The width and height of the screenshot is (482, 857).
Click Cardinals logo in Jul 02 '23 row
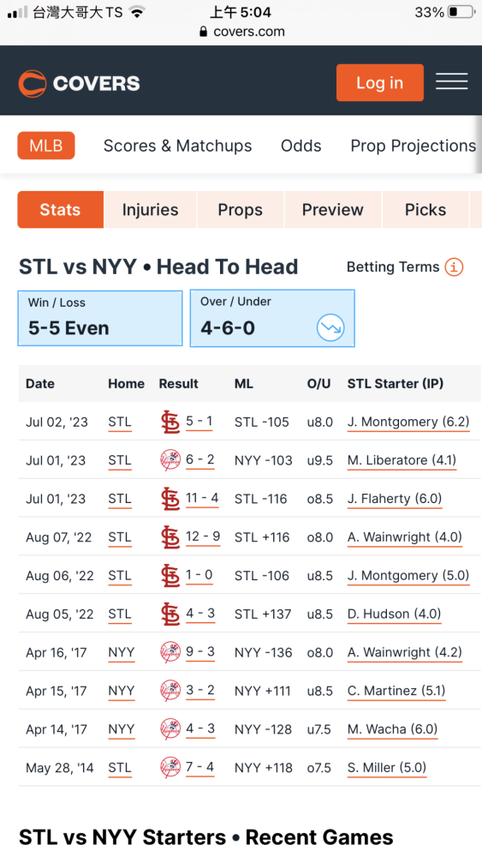[x=170, y=422]
